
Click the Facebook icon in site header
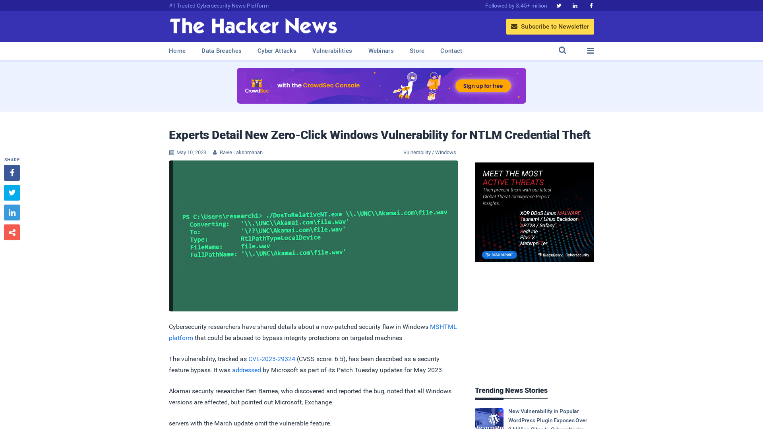click(x=591, y=5)
